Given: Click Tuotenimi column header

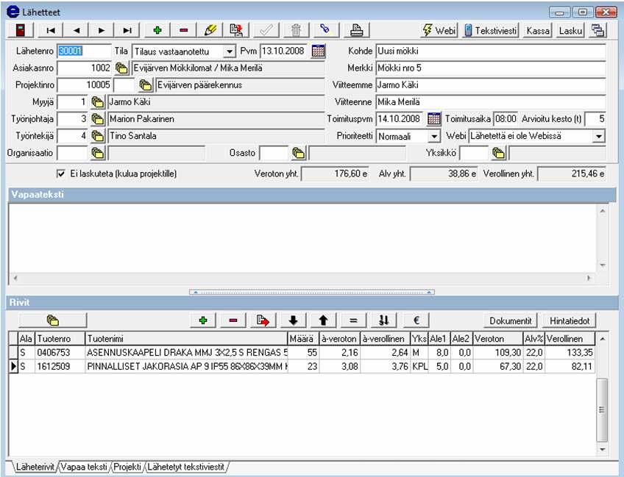Looking at the screenshot, I should [x=186, y=339].
